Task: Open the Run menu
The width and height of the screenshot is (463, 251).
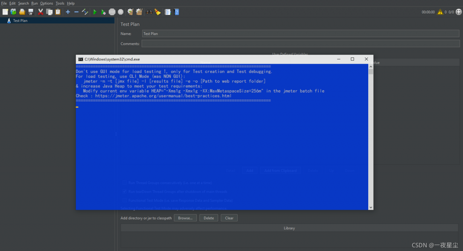Action: point(34,3)
